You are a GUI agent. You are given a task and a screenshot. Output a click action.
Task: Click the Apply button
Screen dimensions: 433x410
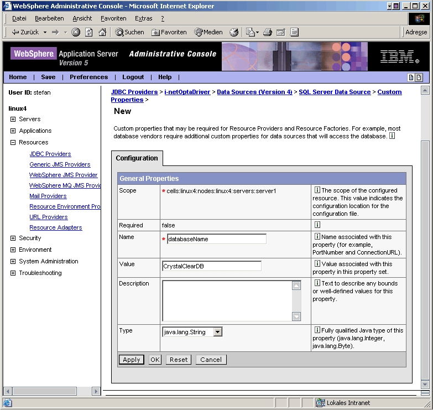pos(132,360)
